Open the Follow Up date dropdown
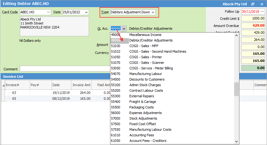 (x=262, y=11)
